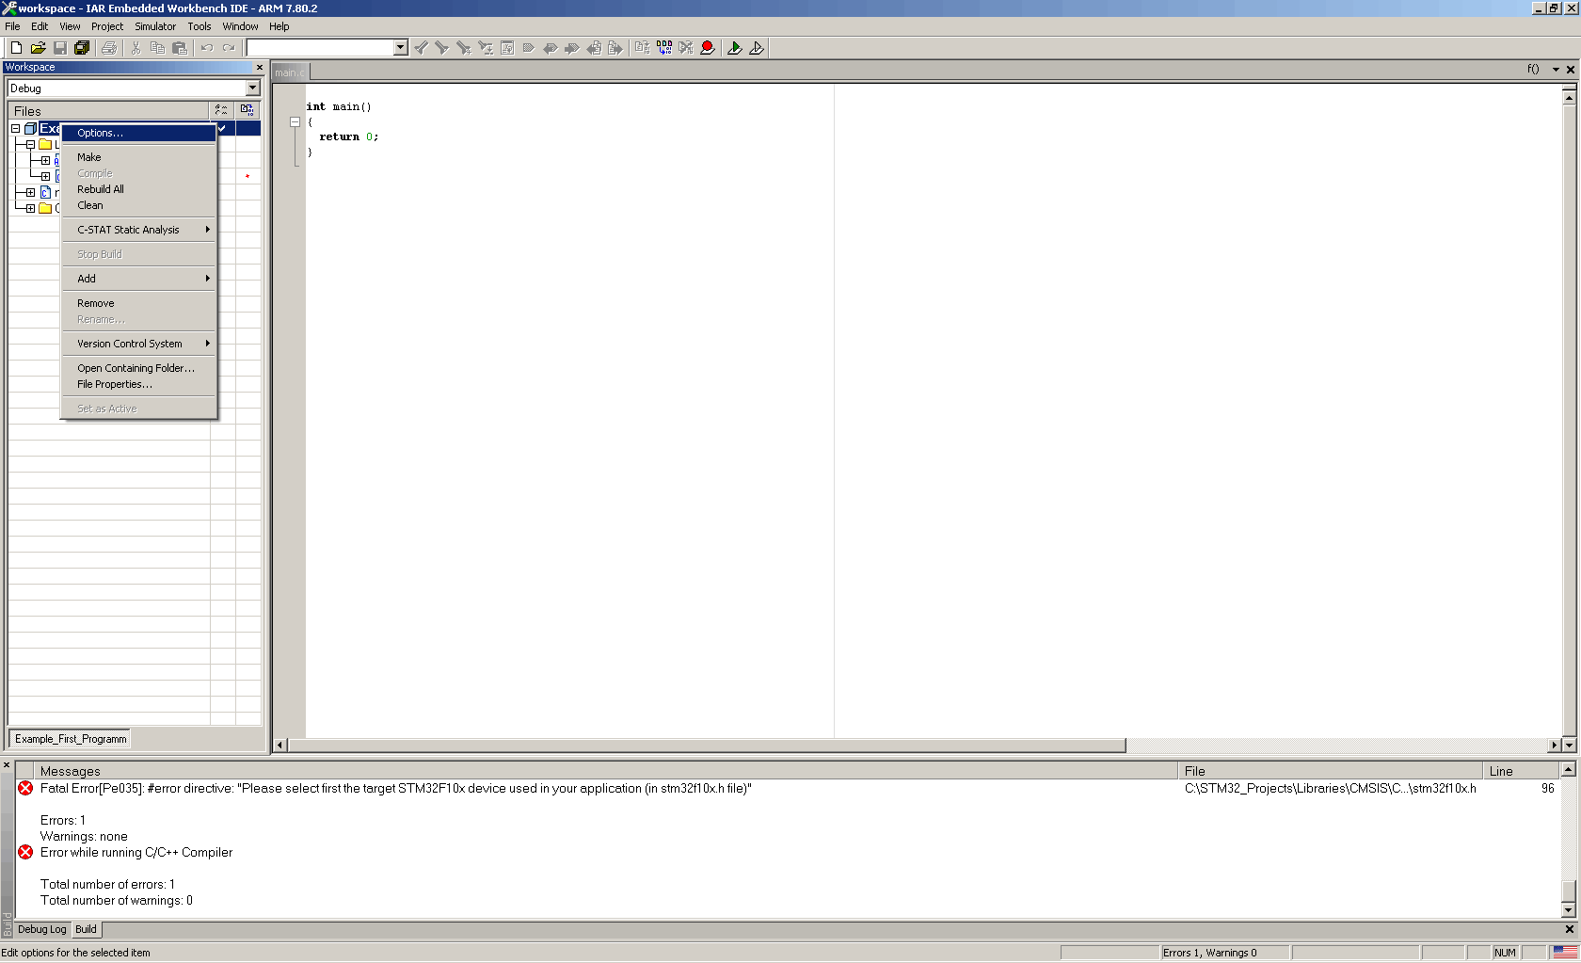Open the Project menu in menu bar
The image size is (1581, 963).
tap(106, 26)
